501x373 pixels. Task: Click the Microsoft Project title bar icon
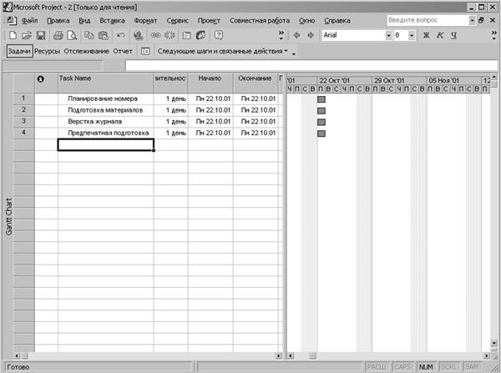[x=7, y=7]
